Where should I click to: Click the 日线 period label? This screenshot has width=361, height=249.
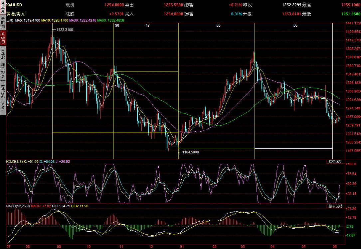pos(10,20)
